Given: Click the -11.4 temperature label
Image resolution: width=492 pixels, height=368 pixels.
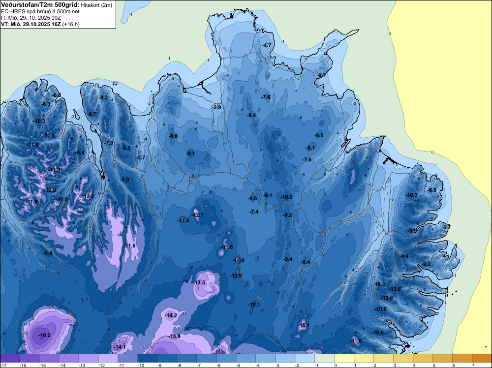Looking at the screenshot, I should tap(183, 220).
